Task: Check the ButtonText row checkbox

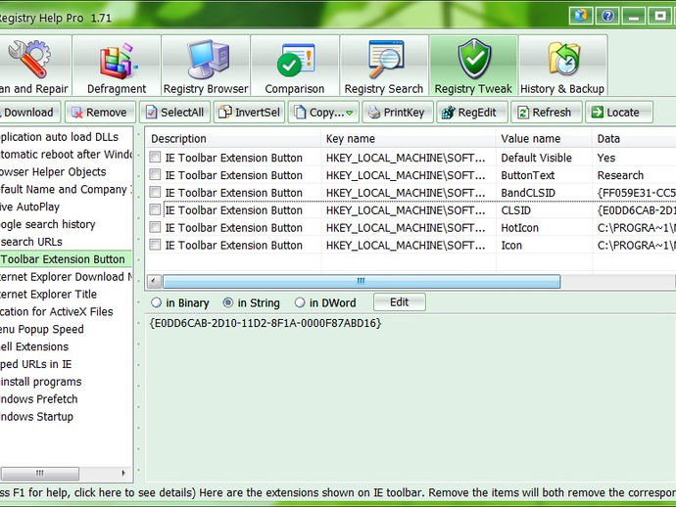Action: (x=155, y=175)
